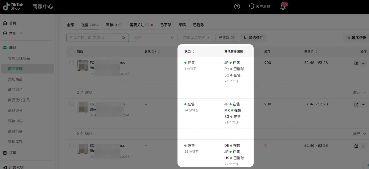Click the search magnifier icon
Image resolution: width=369 pixels, height=169 pixels.
[x=123, y=38]
